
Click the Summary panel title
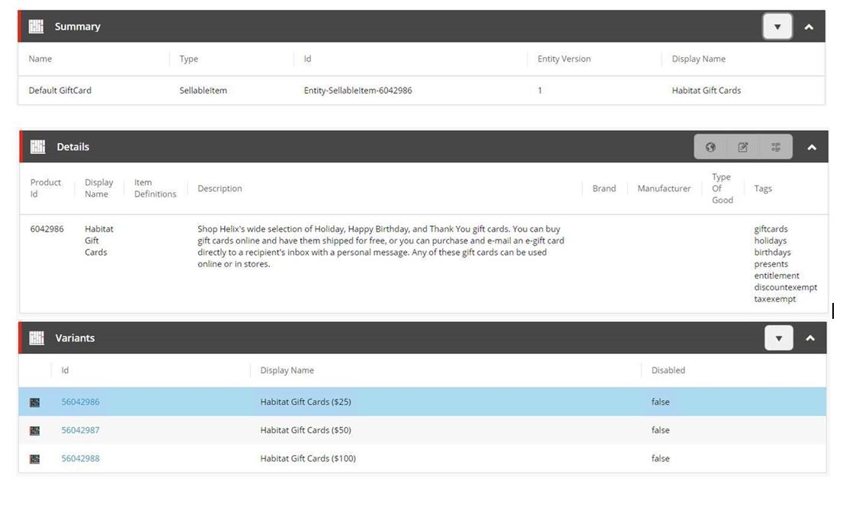(x=78, y=27)
